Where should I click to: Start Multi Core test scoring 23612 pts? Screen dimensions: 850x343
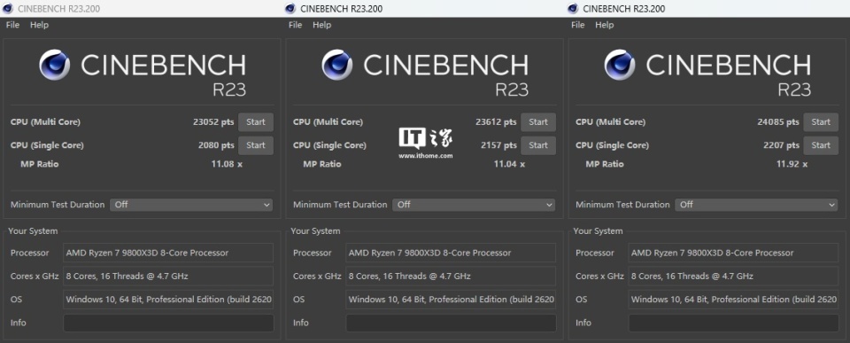click(x=538, y=122)
